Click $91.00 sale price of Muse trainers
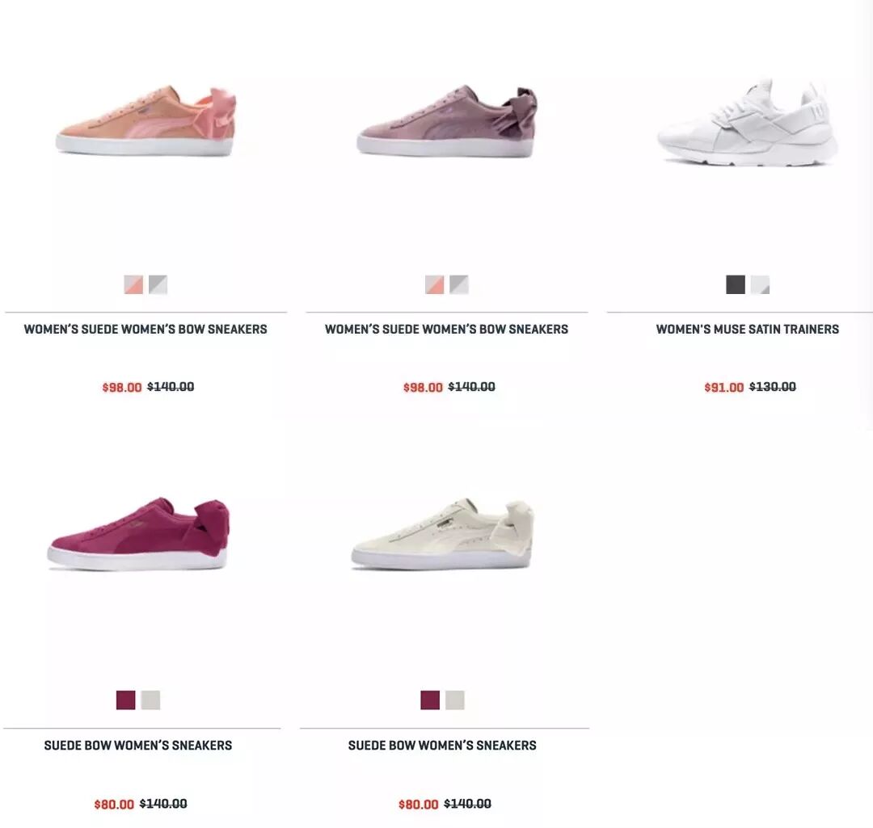873x828 pixels. [723, 387]
